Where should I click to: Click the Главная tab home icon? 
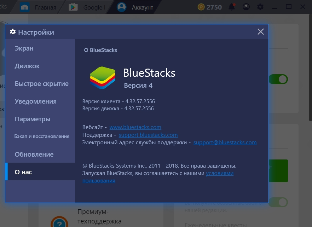pyautogui.click(x=25, y=7)
